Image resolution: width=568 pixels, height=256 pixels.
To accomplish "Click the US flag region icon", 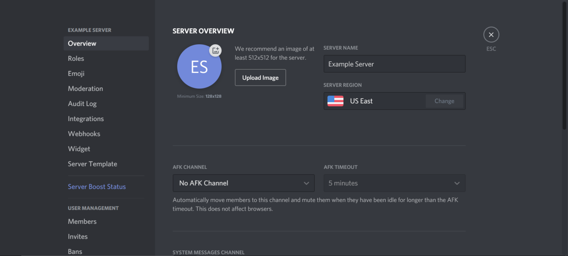I will [x=335, y=101].
